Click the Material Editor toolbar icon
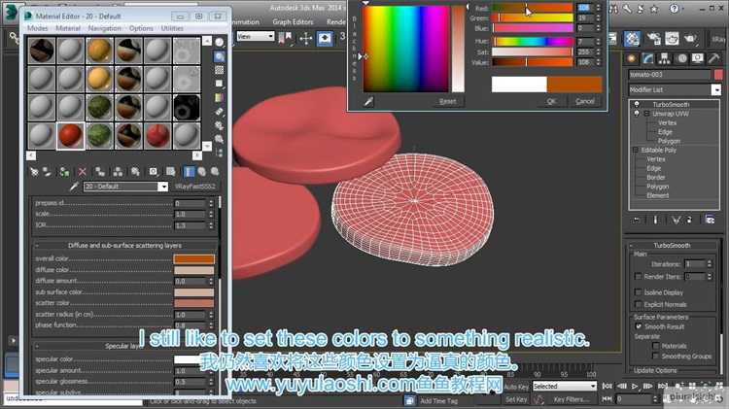This screenshot has height=409, width=729. click(632, 39)
